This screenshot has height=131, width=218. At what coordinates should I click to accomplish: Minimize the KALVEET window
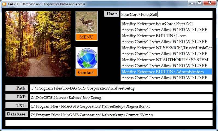pyautogui.click(x=192, y=3)
